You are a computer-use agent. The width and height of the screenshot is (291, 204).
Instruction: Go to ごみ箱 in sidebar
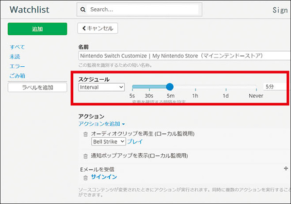click(x=17, y=76)
